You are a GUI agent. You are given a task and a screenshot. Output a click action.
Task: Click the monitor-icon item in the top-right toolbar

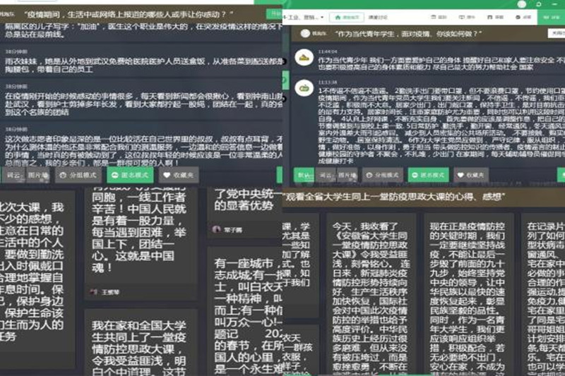coord(467,17)
